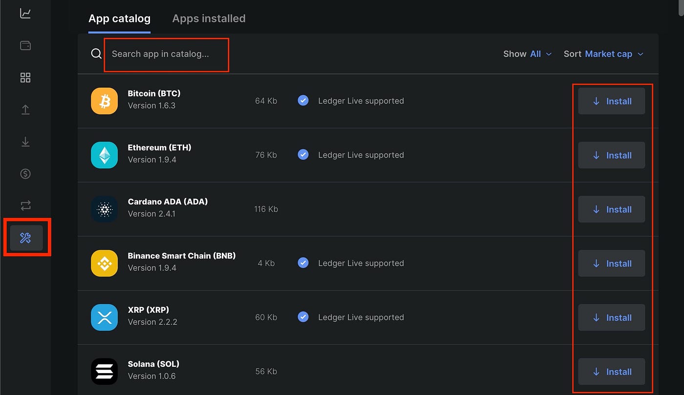
Task: Click the XRP (XRP) app name
Action: 149,310
